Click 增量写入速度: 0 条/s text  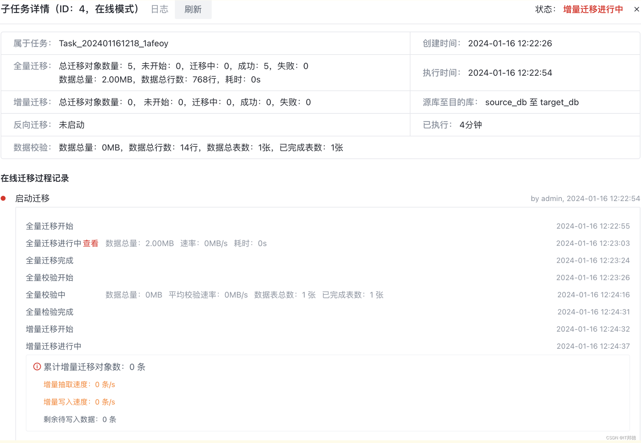pyautogui.click(x=79, y=402)
